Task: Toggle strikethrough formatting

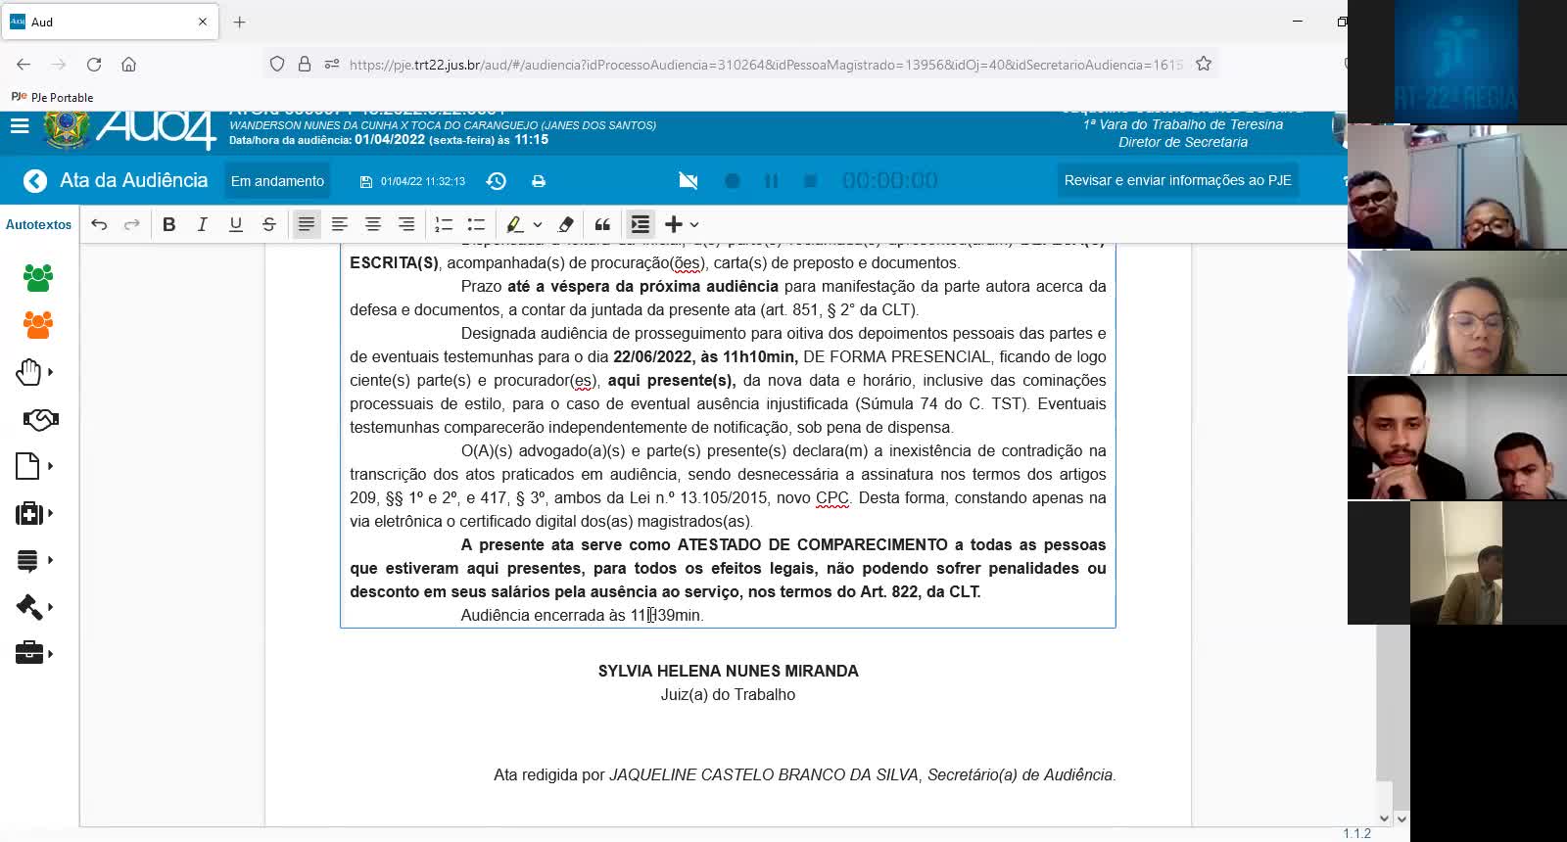Action: [x=269, y=224]
